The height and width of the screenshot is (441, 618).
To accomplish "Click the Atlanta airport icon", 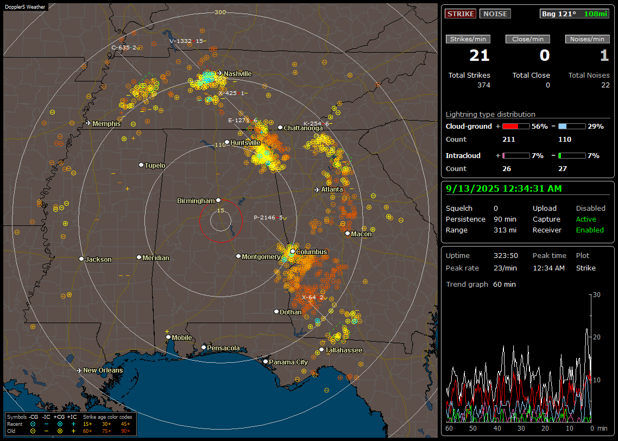I will pos(317,190).
